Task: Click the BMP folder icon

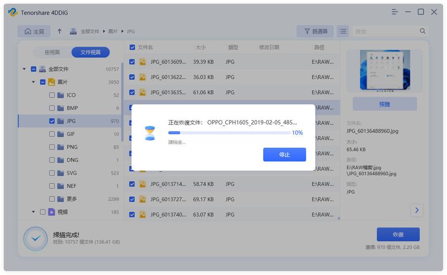Action: click(x=60, y=108)
